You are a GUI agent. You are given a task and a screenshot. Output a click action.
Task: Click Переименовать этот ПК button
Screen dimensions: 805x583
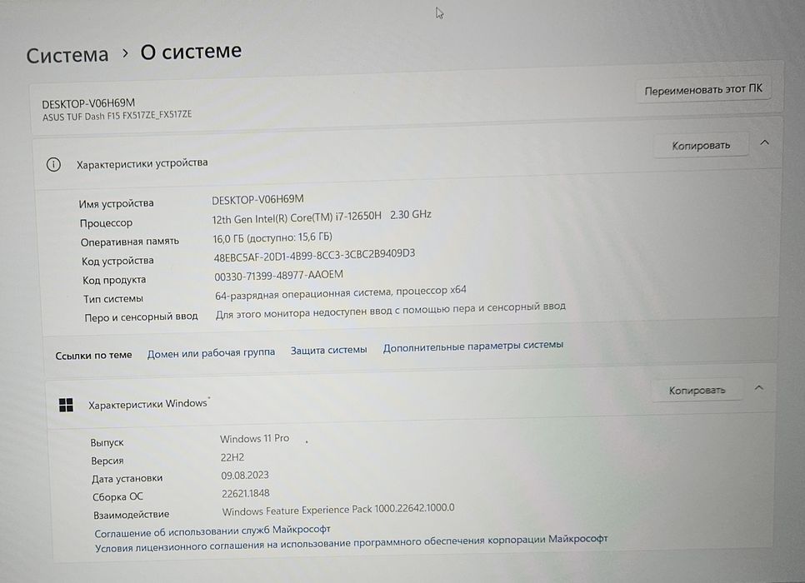click(703, 90)
